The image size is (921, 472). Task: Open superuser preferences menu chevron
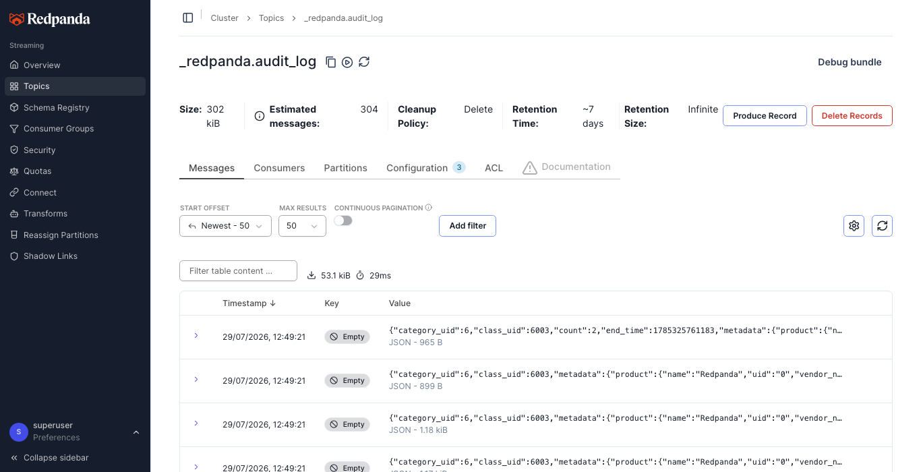(136, 432)
